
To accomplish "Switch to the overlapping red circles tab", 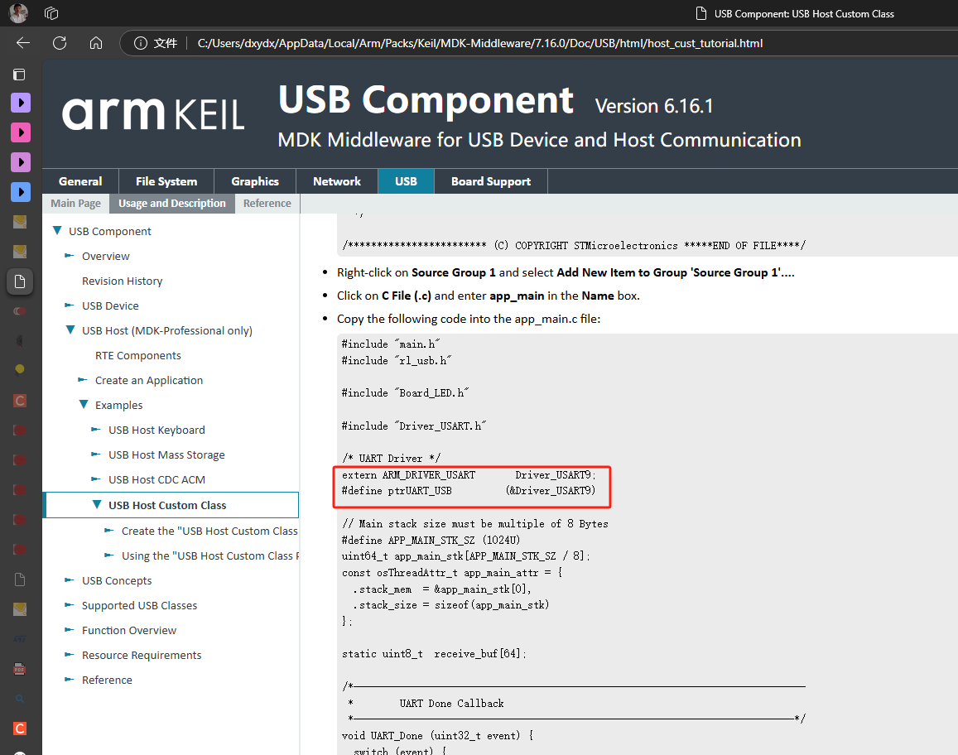I will pyautogui.click(x=20, y=311).
